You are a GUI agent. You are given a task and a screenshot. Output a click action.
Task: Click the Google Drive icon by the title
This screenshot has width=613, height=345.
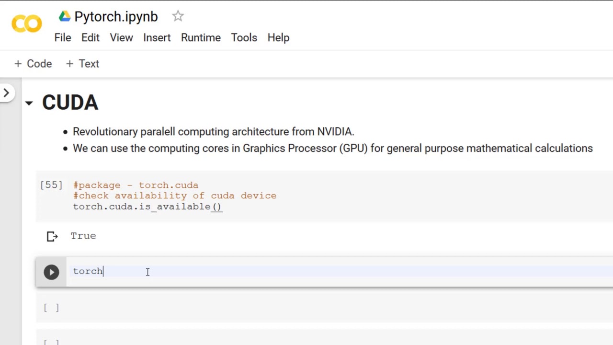(65, 16)
